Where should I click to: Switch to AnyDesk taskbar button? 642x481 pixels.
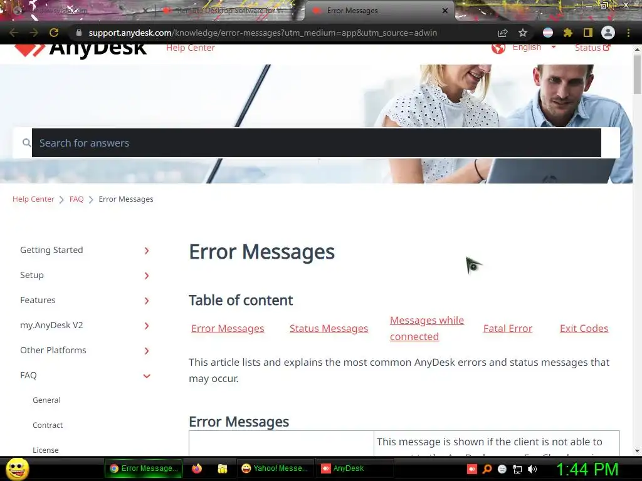(355, 468)
